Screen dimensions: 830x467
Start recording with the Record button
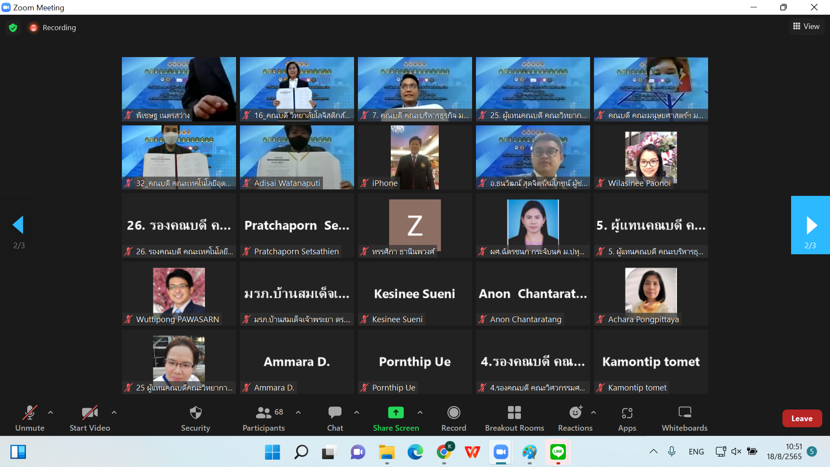click(453, 418)
